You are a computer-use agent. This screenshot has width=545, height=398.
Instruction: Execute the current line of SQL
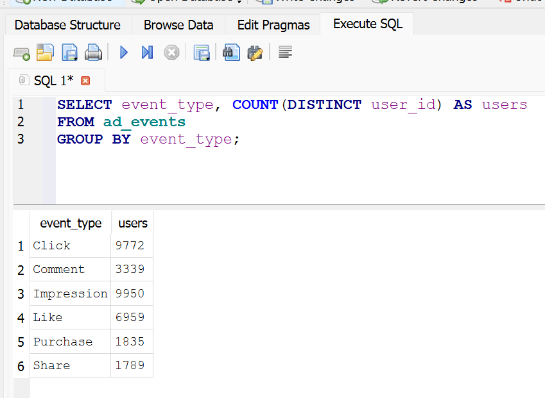click(147, 53)
